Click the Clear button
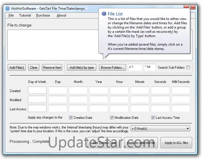The width and height of the screenshot is (203, 159). click(34, 68)
